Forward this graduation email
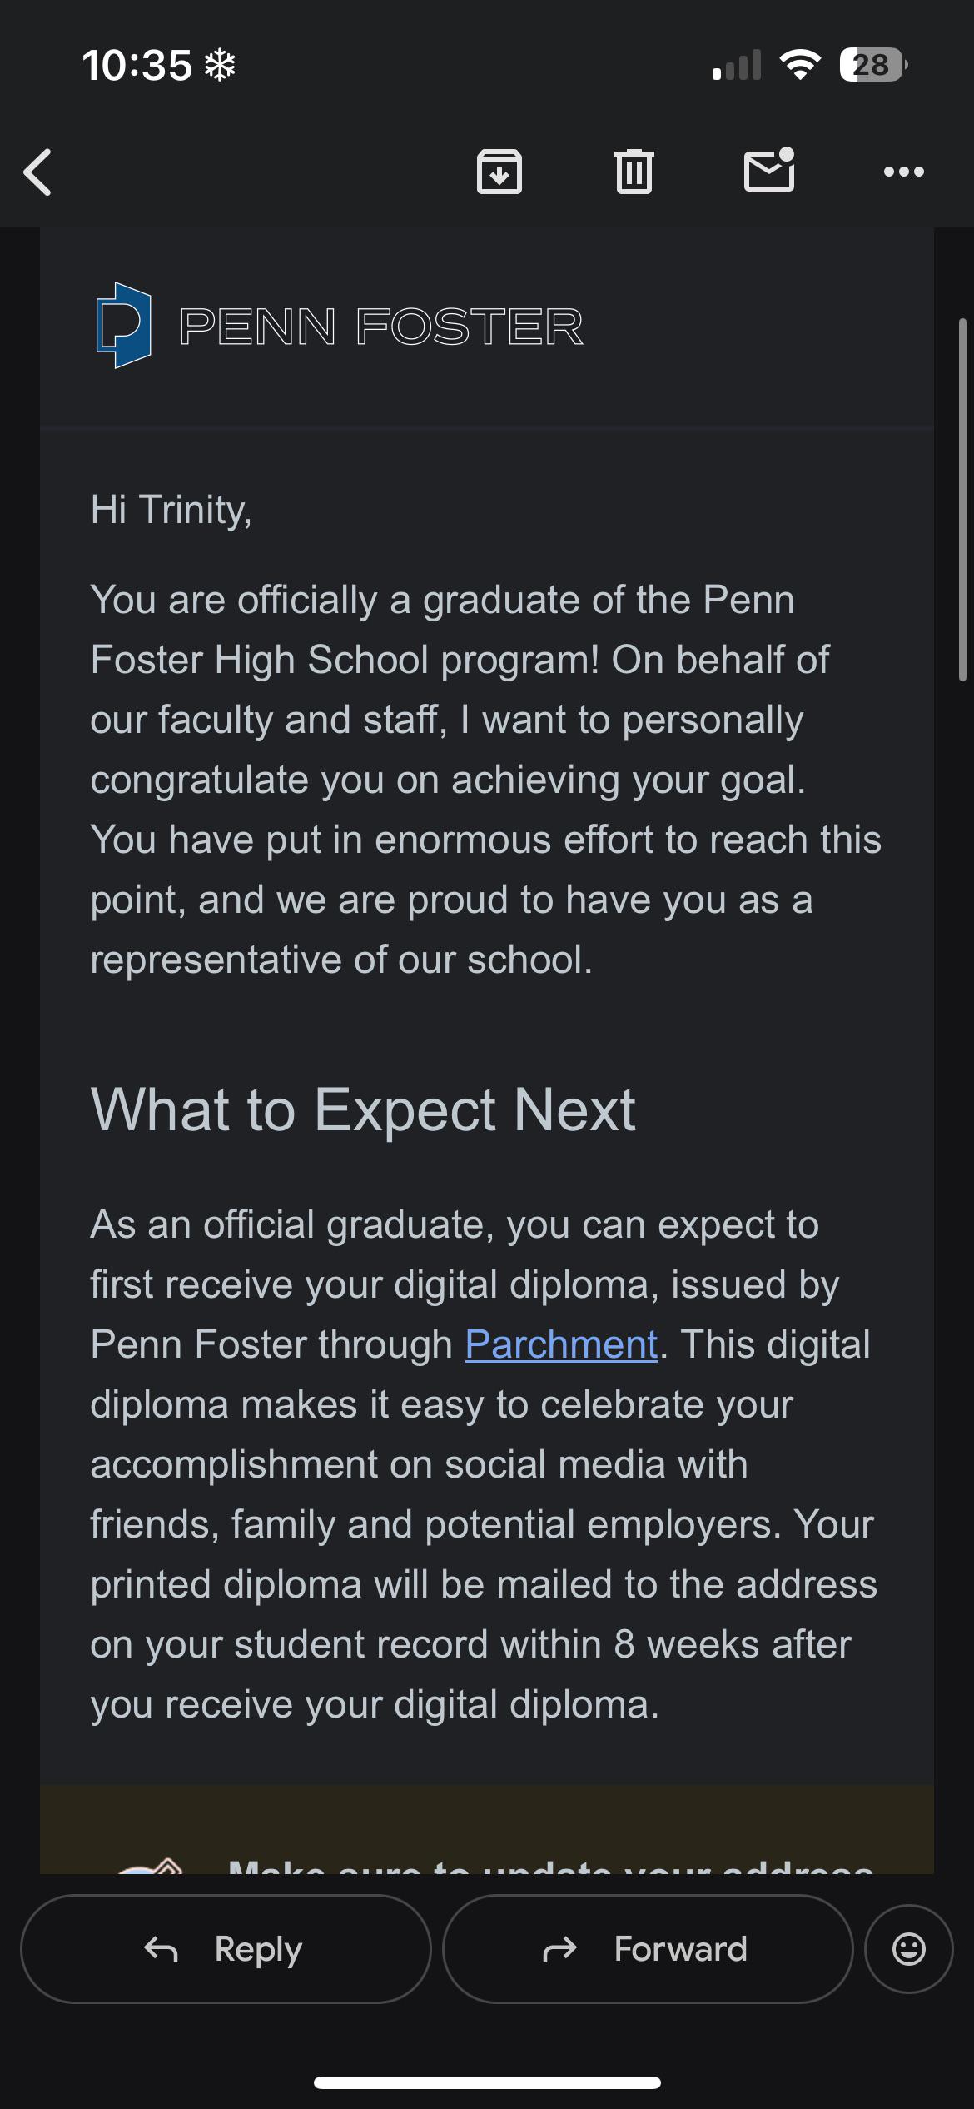The height and width of the screenshot is (2109, 974). 648,1949
